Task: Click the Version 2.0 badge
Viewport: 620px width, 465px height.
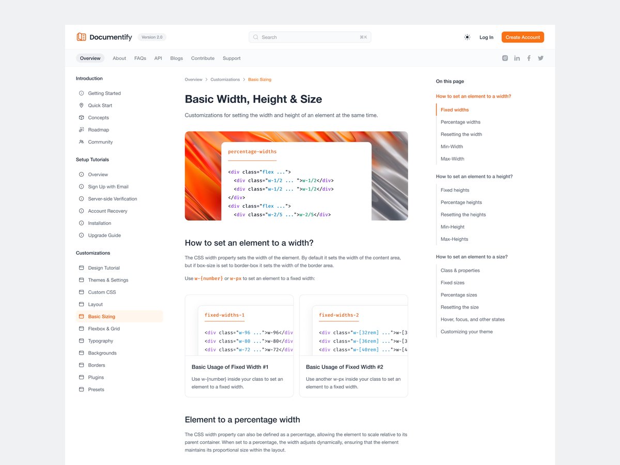Action: pos(152,37)
